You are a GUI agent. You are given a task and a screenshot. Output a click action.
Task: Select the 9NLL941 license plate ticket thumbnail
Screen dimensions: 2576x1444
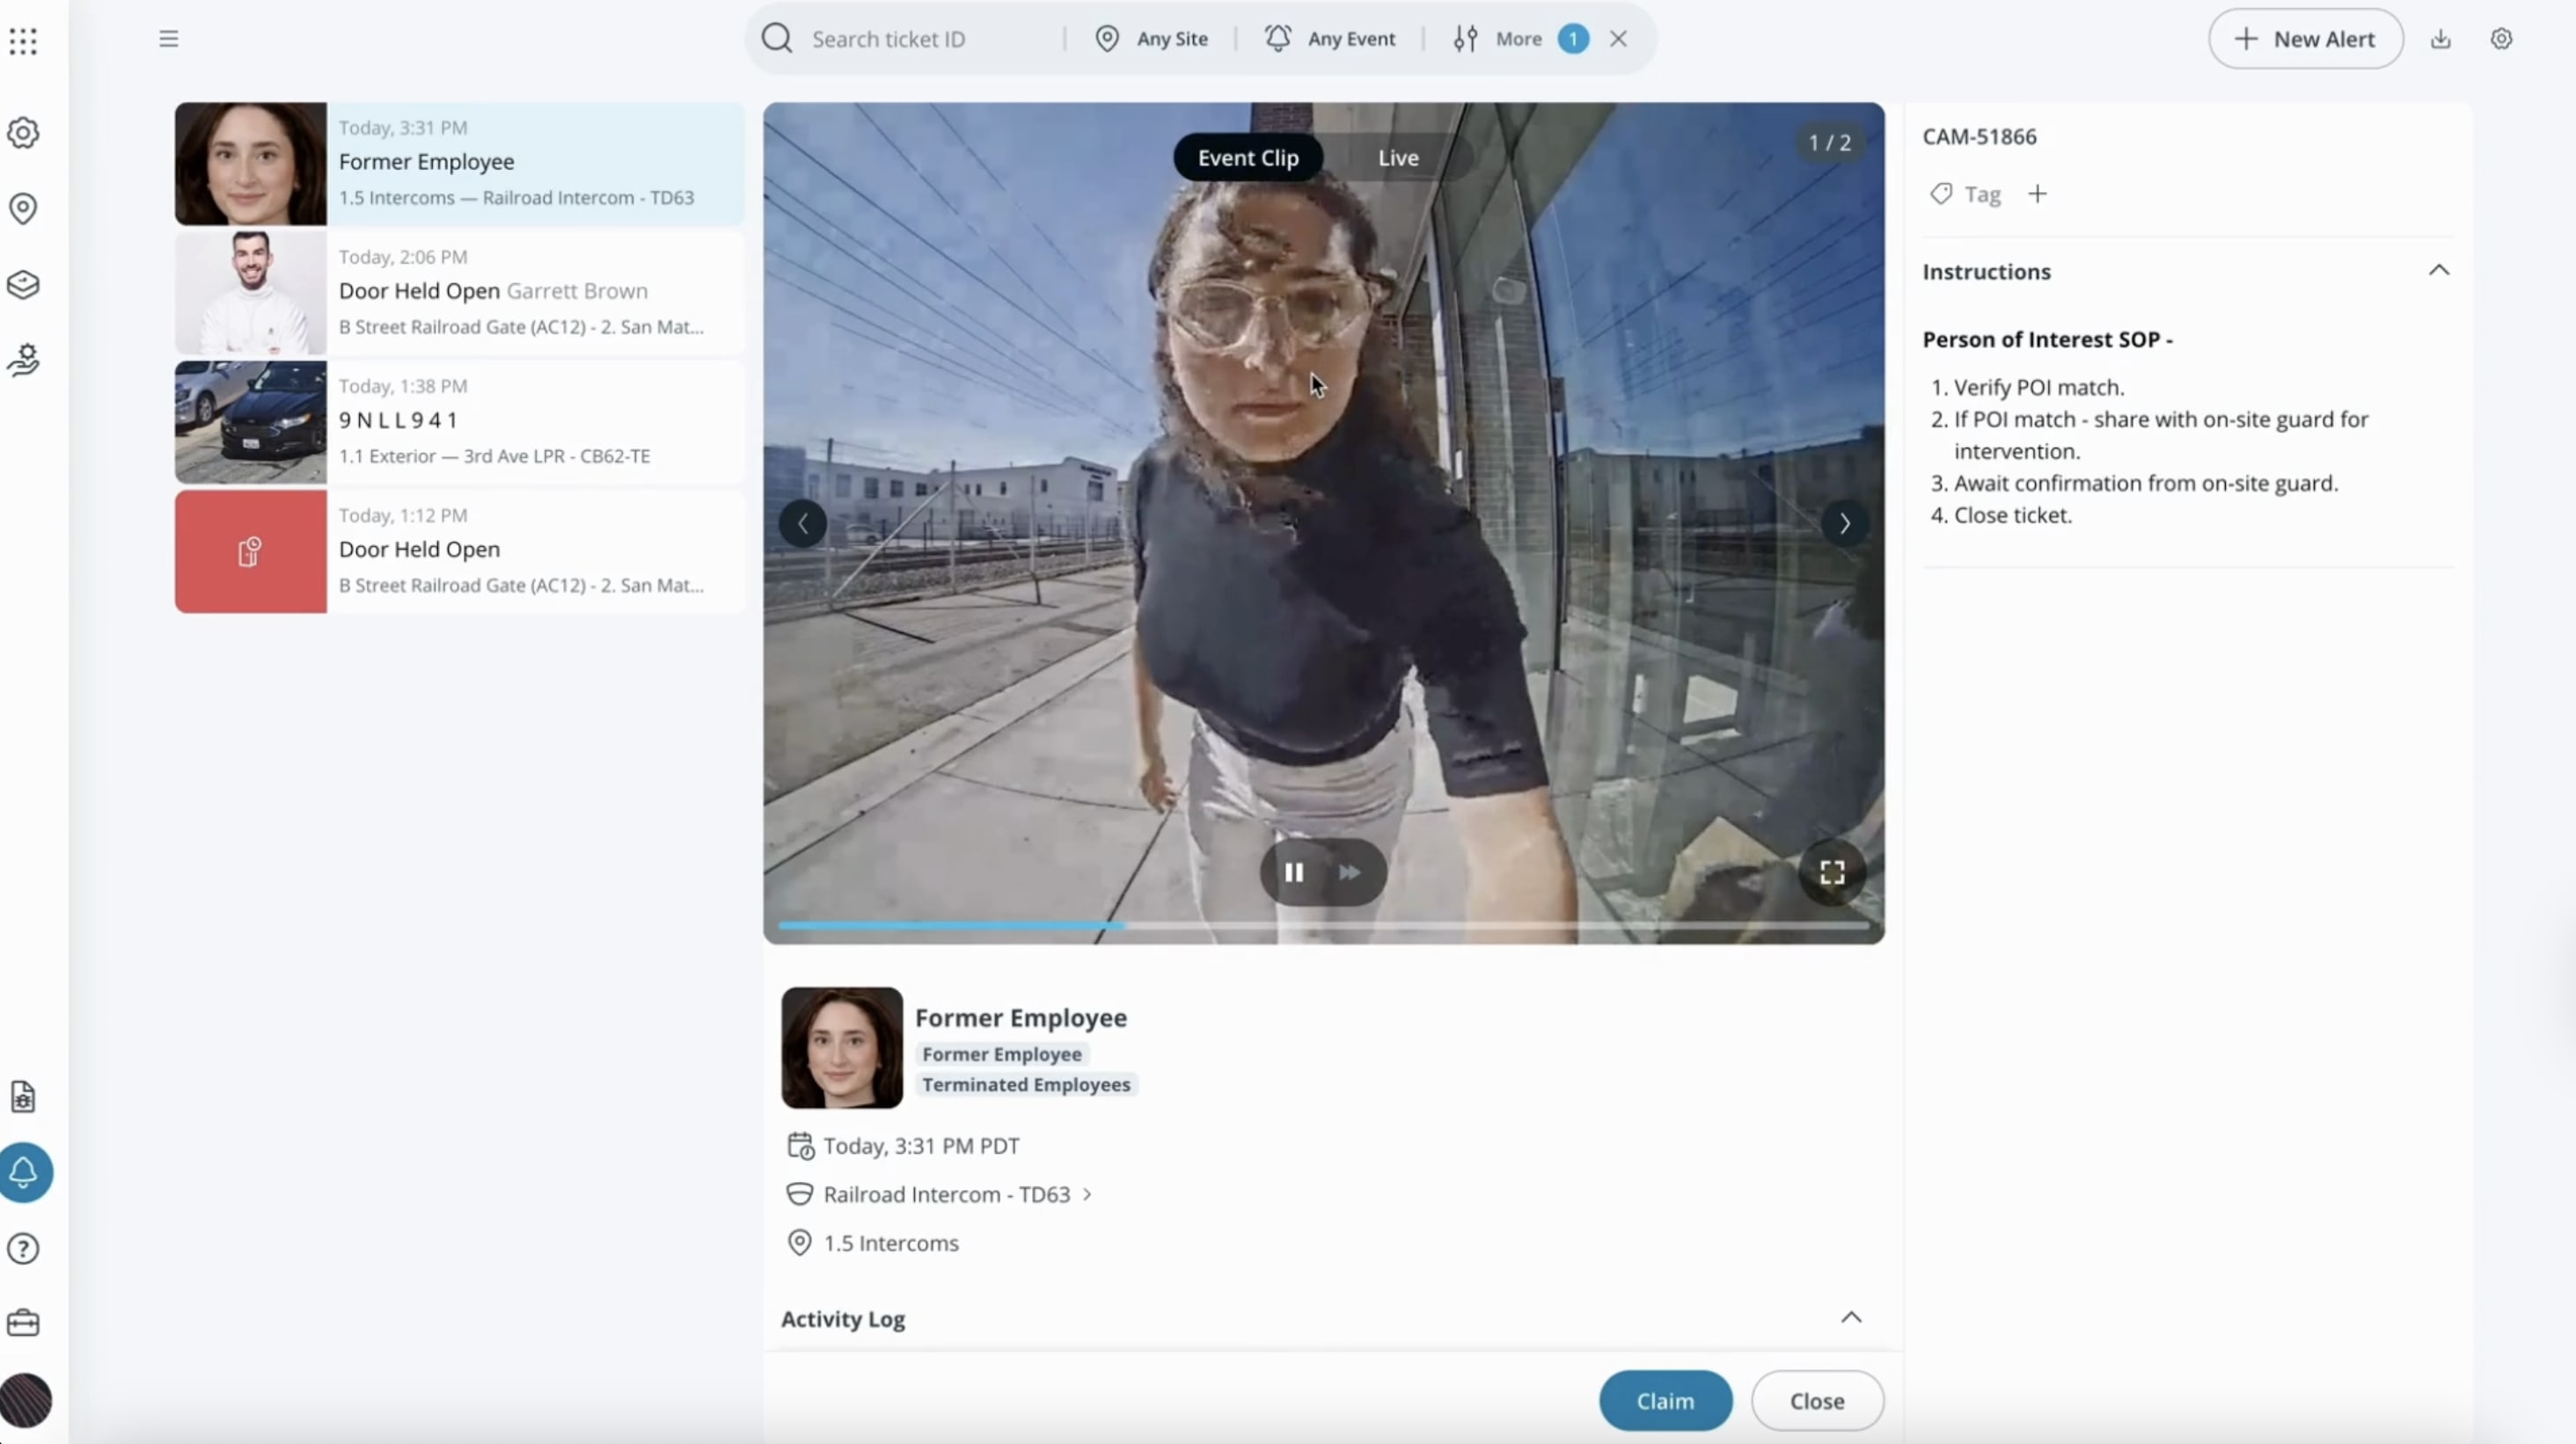point(249,422)
